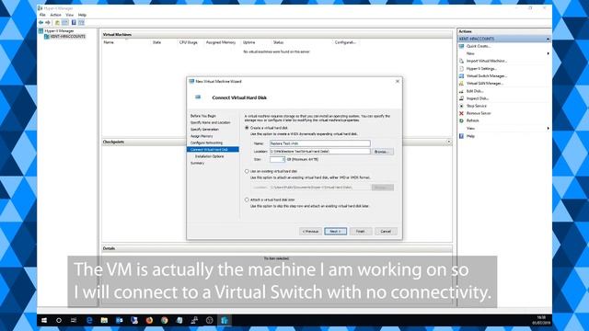Open the Help menu
The image size is (589, 331).
[x=82, y=15]
